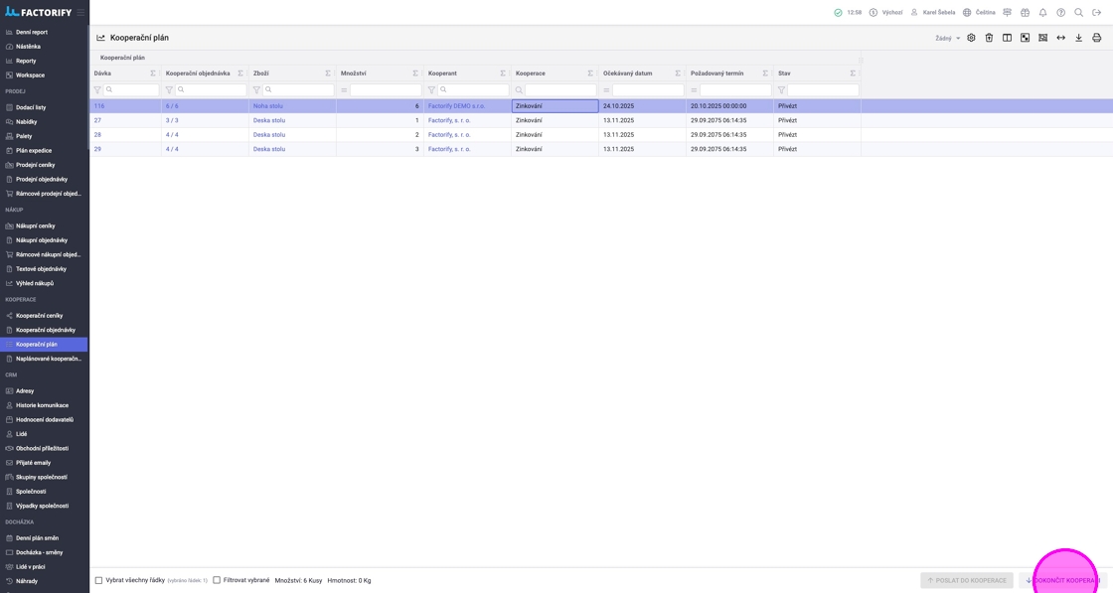Open 3 / 3 order link
The height and width of the screenshot is (593, 1113).
[x=172, y=120]
